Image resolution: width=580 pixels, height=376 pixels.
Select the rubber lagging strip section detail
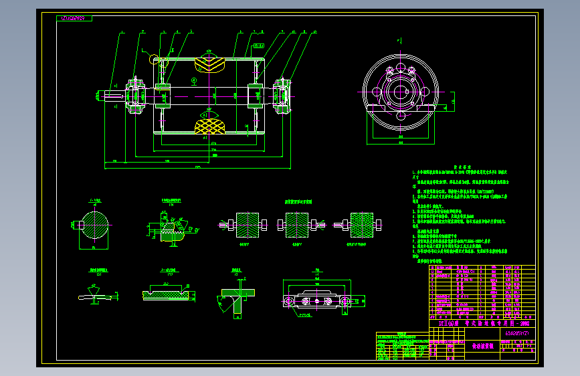point(169,293)
